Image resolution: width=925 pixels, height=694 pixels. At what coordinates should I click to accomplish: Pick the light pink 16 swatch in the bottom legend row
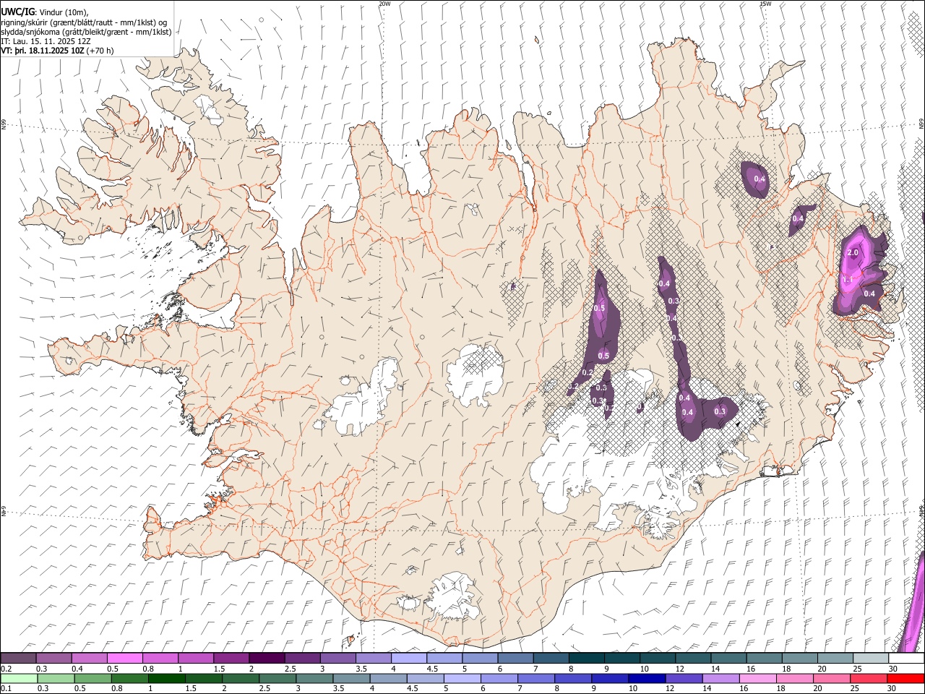[757, 679]
